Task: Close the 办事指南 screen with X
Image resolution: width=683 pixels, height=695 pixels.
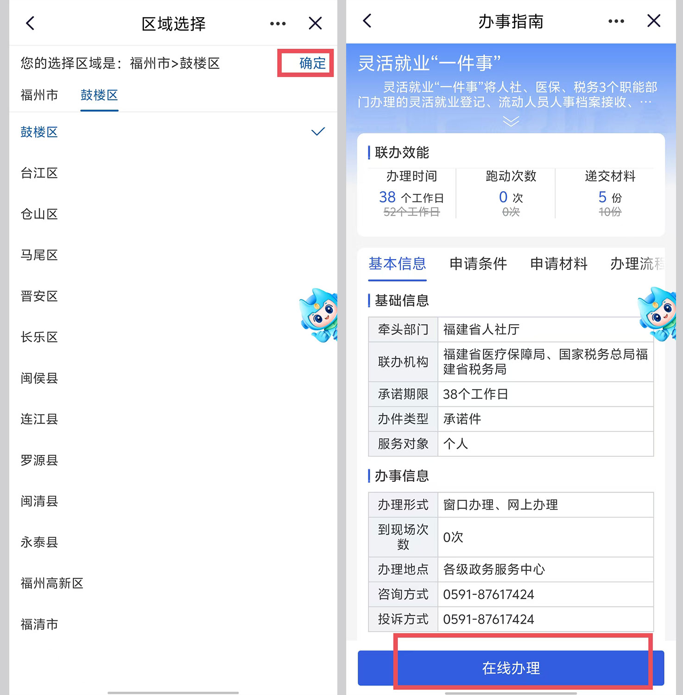Action: pyautogui.click(x=654, y=21)
